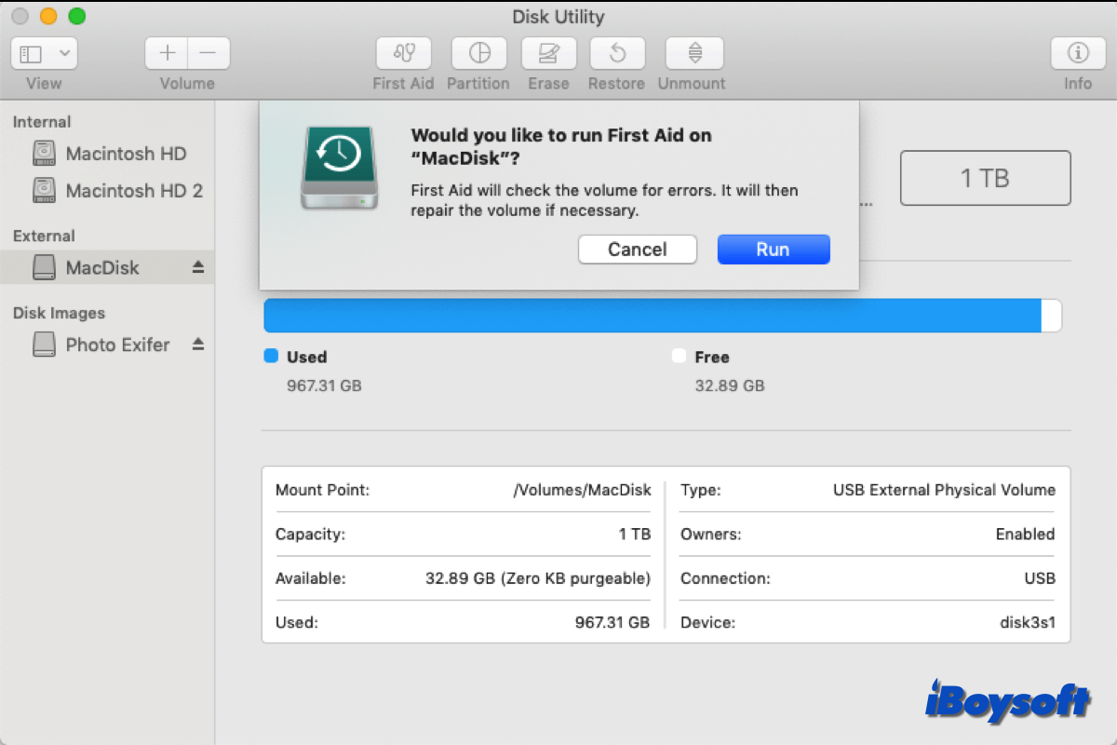Viewport: 1117px width, 745px height.
Task: Eject the Photo Exifer disk image
Action: 196,345
